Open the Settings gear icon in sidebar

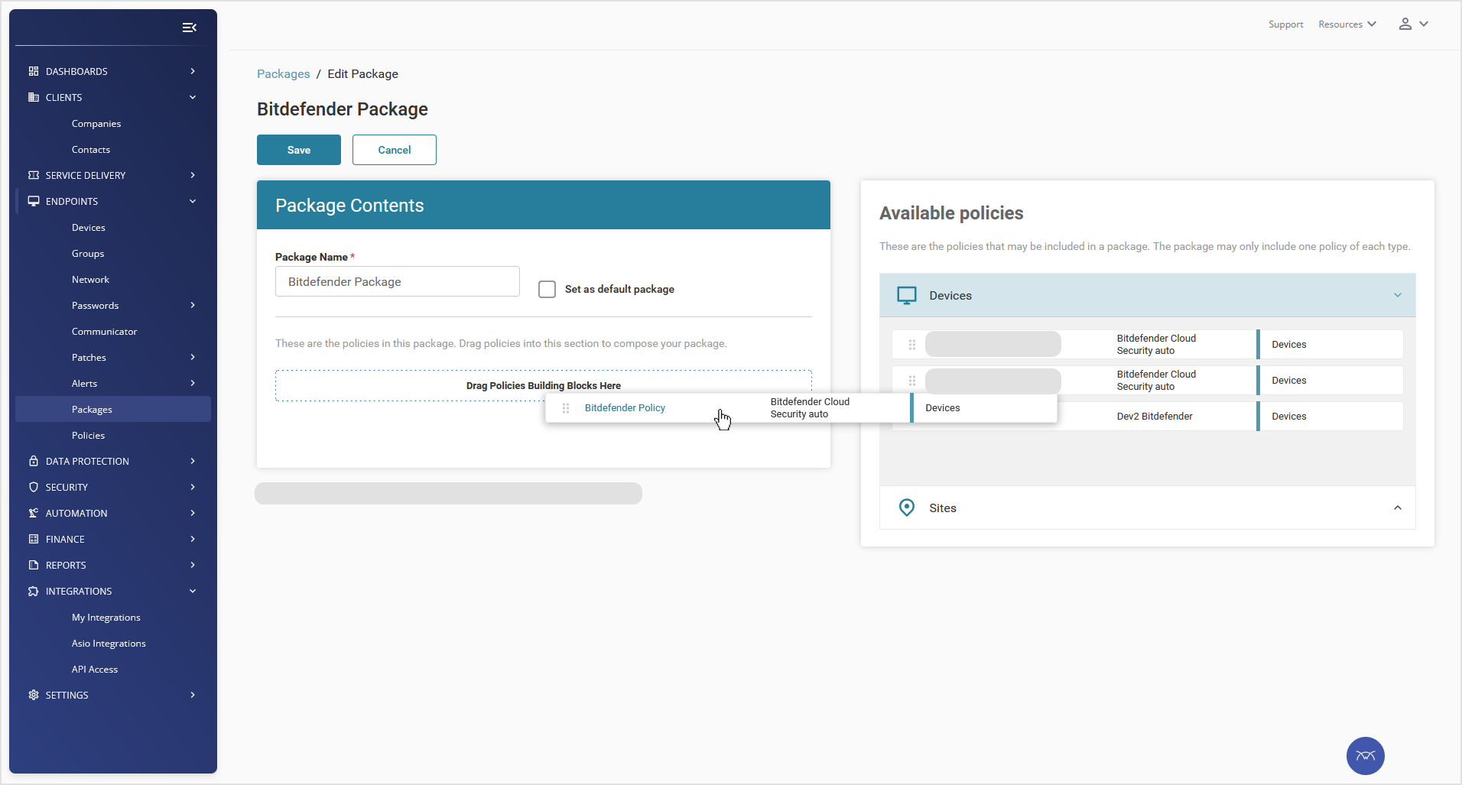point(34,695)
